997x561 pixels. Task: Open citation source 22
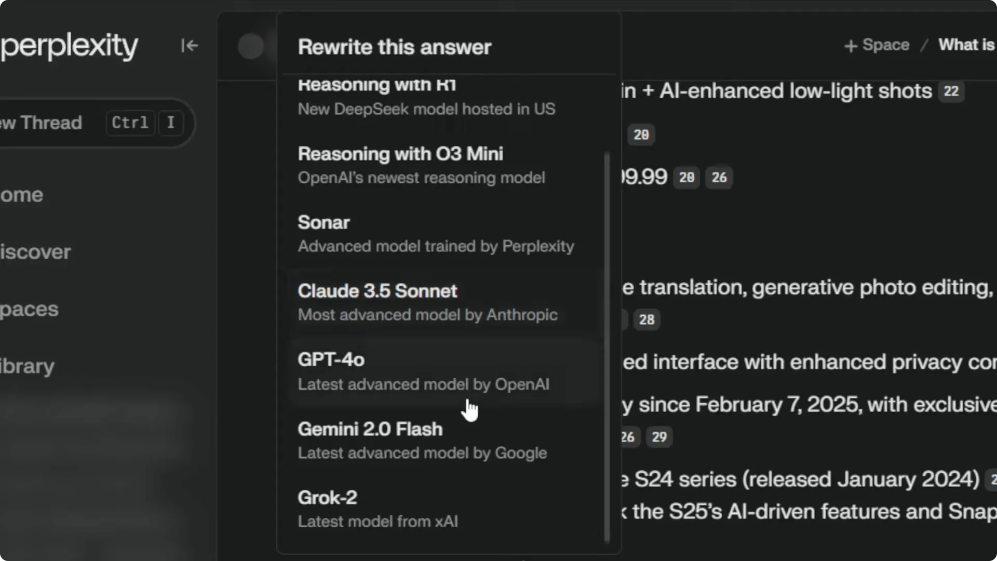(951, 91)
